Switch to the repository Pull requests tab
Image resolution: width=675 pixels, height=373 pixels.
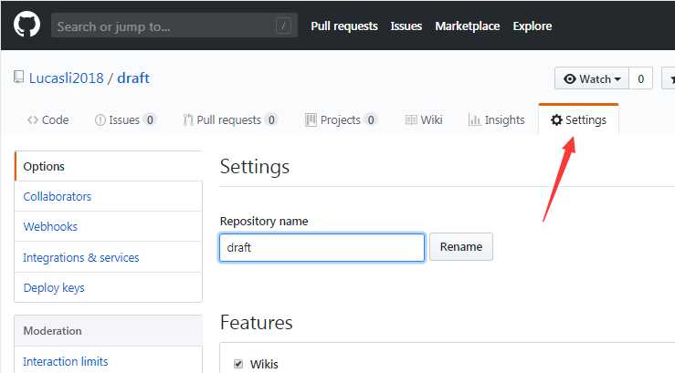click(x=230, y=119)
